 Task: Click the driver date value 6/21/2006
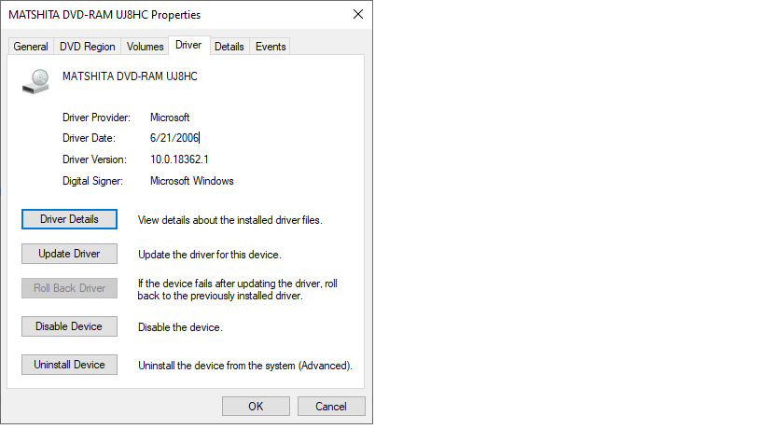pyautogui.click(x=174, y=138)
